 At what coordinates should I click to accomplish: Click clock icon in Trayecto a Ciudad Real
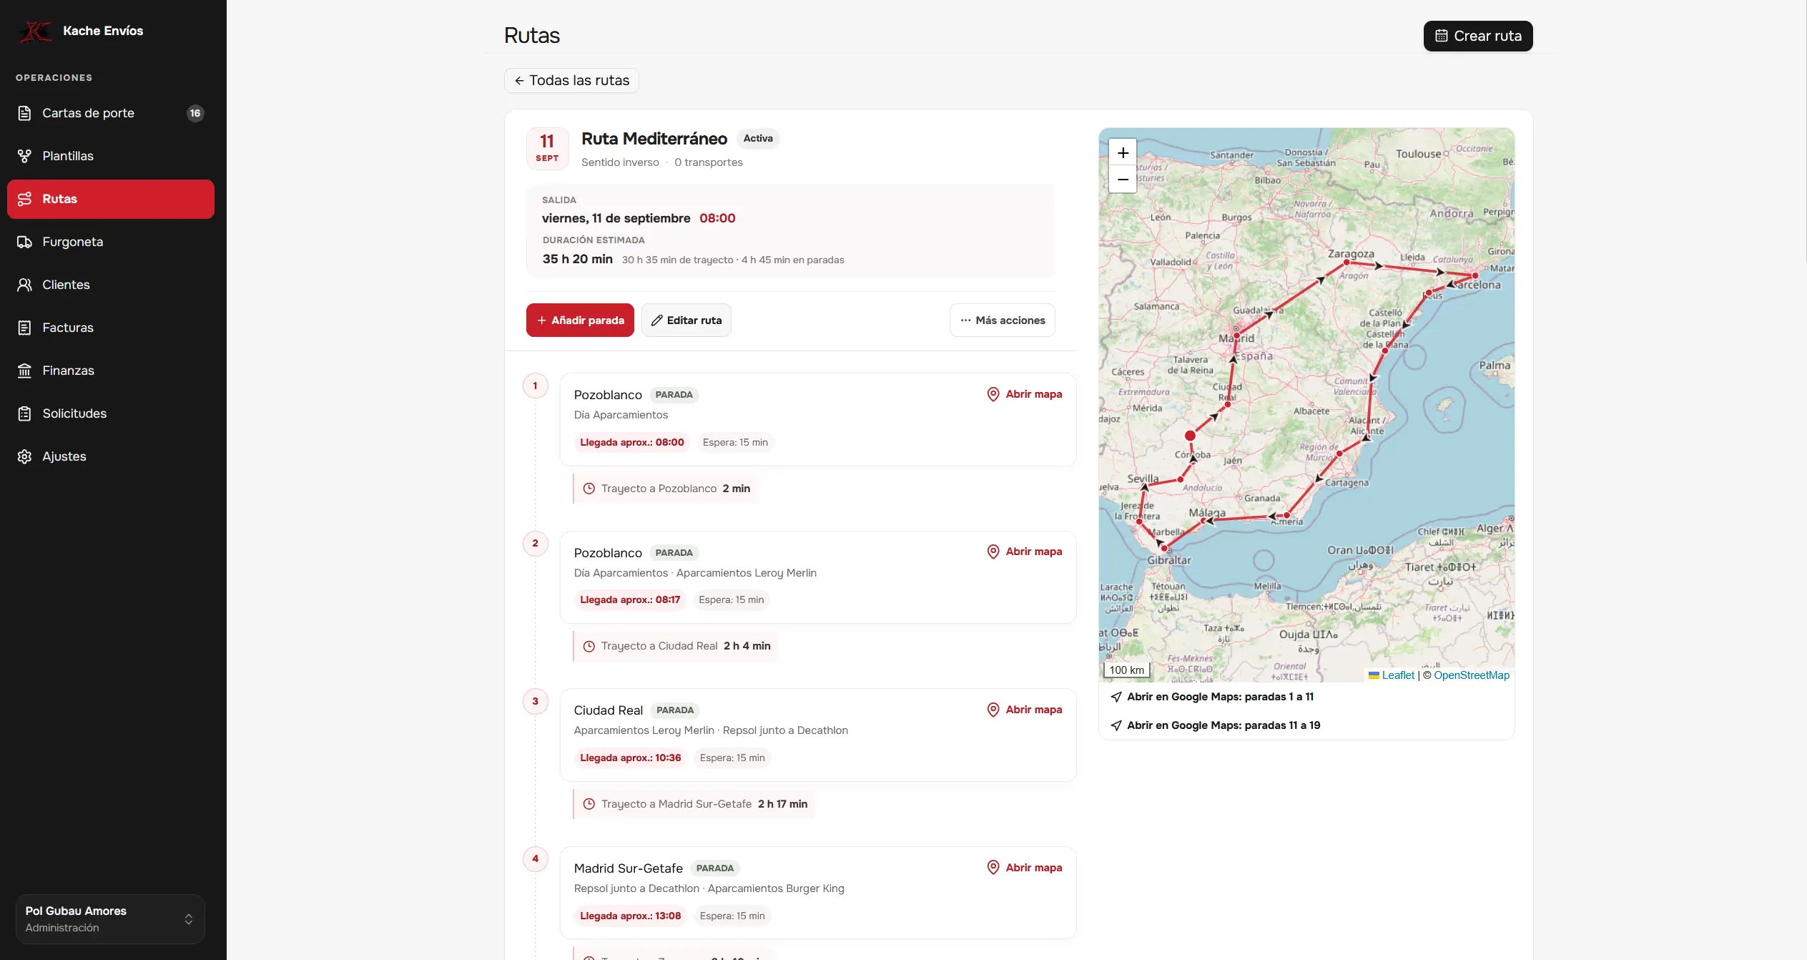click(589, 646)
